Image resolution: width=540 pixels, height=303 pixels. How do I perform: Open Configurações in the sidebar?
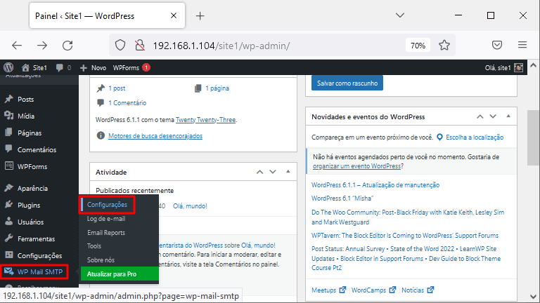coord(39,255)
